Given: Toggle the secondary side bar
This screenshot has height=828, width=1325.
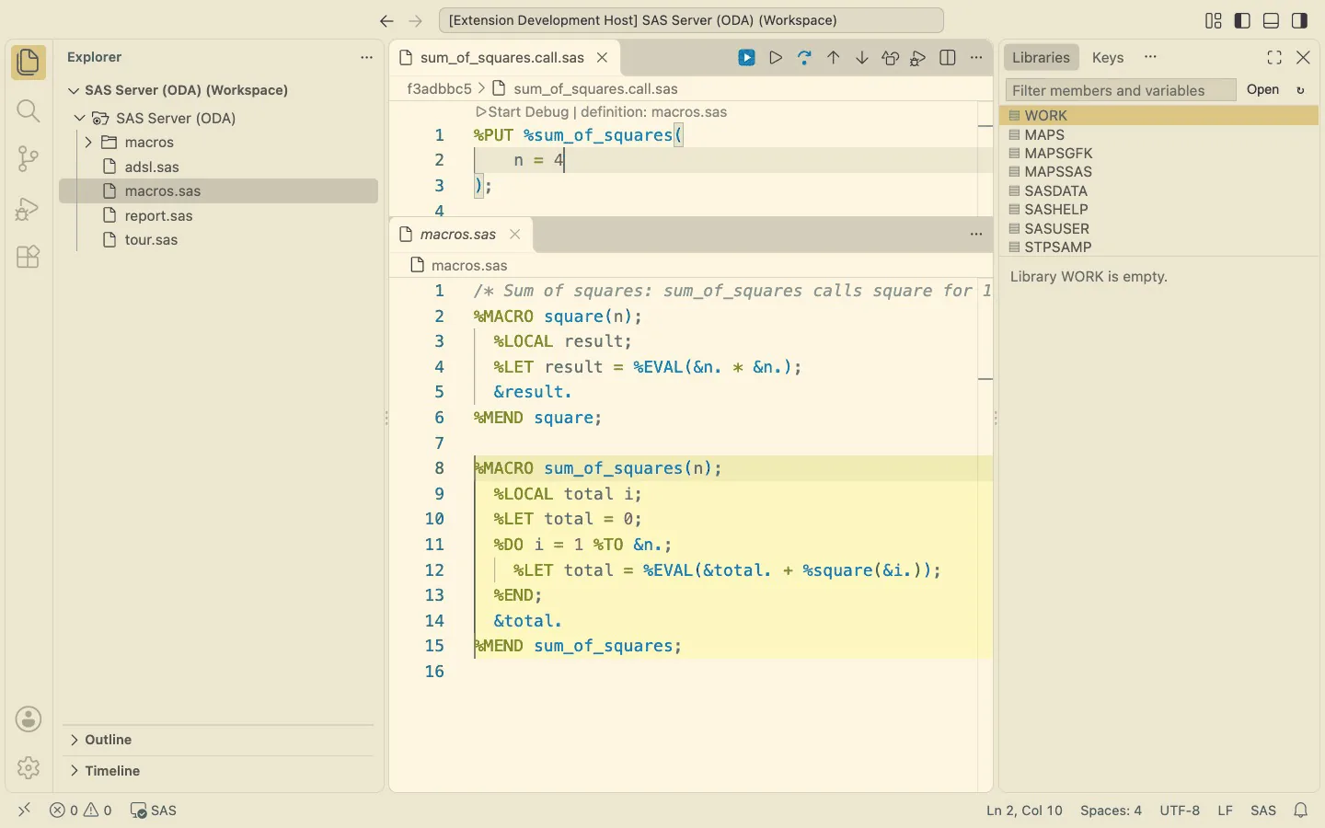Looking at the screenshot, I should point(1299,20).
